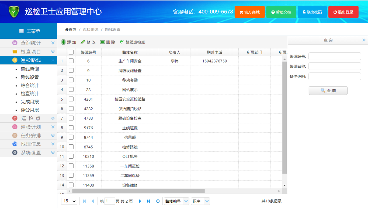Open route checkpoints (路线巡检点) flag icon
Screen dimensions: 368x208
[122, 42]
